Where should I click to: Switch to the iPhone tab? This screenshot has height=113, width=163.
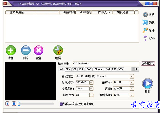pos(98,69)
